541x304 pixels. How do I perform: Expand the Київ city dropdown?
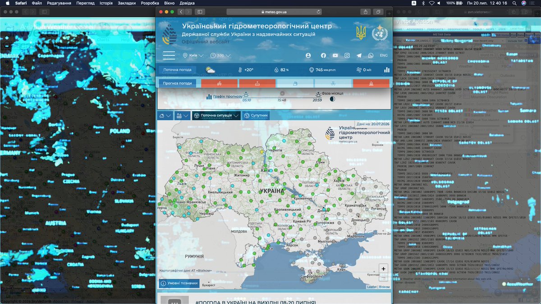193,55
